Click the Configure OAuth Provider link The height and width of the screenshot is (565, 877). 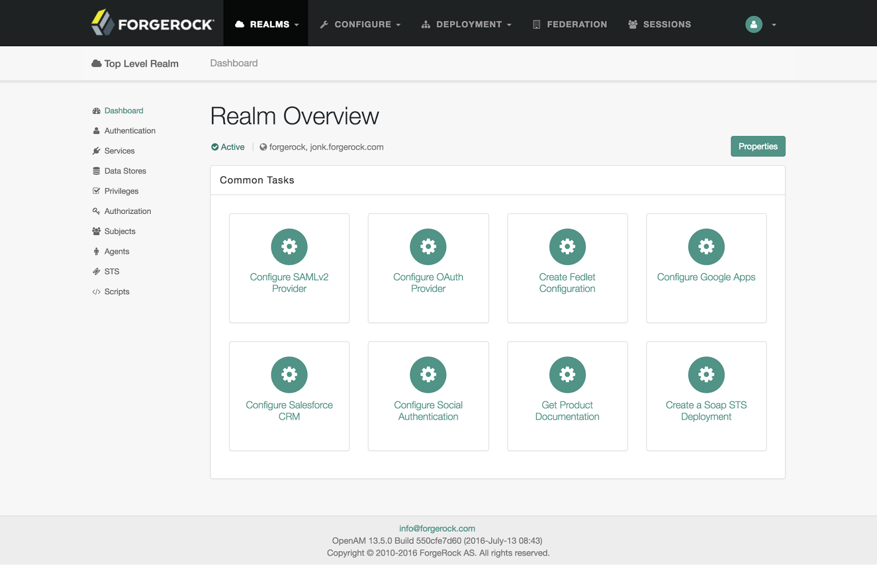[x=428, y=283]
